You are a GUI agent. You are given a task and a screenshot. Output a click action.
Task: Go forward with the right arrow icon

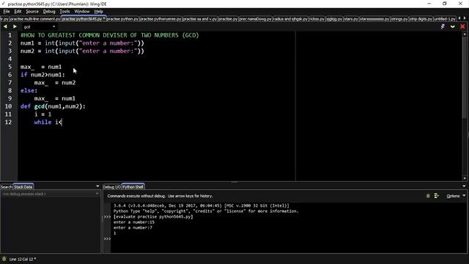click(15, 26)
